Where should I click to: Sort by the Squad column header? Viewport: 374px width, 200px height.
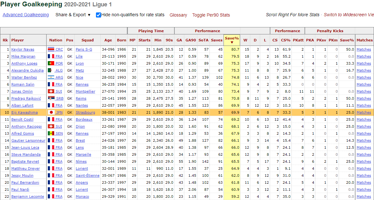pos(88,40)
